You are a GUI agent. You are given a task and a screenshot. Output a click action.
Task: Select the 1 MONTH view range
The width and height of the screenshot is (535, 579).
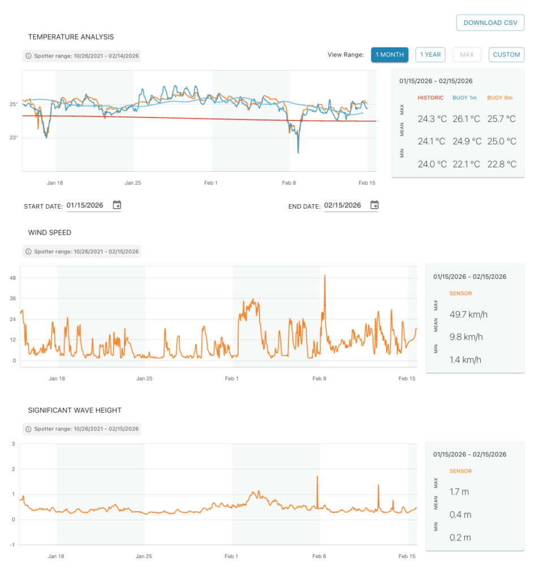[390, 55]
